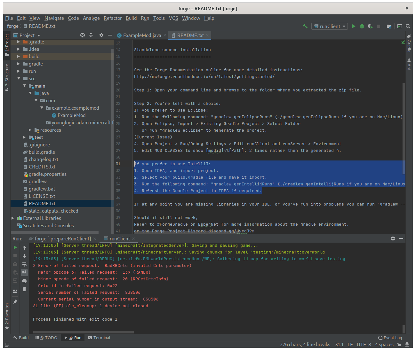This screenshot has width=416, height=351.
Task: Clear the console with the trash icon
Action: (24, 289)
